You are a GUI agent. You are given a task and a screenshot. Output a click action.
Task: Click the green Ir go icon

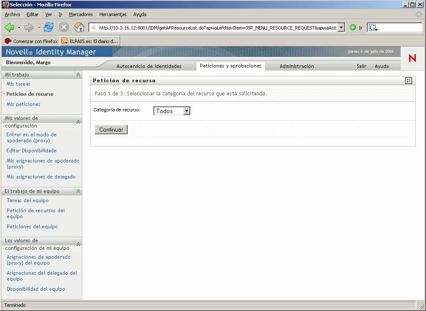click(x=352, y=27)
